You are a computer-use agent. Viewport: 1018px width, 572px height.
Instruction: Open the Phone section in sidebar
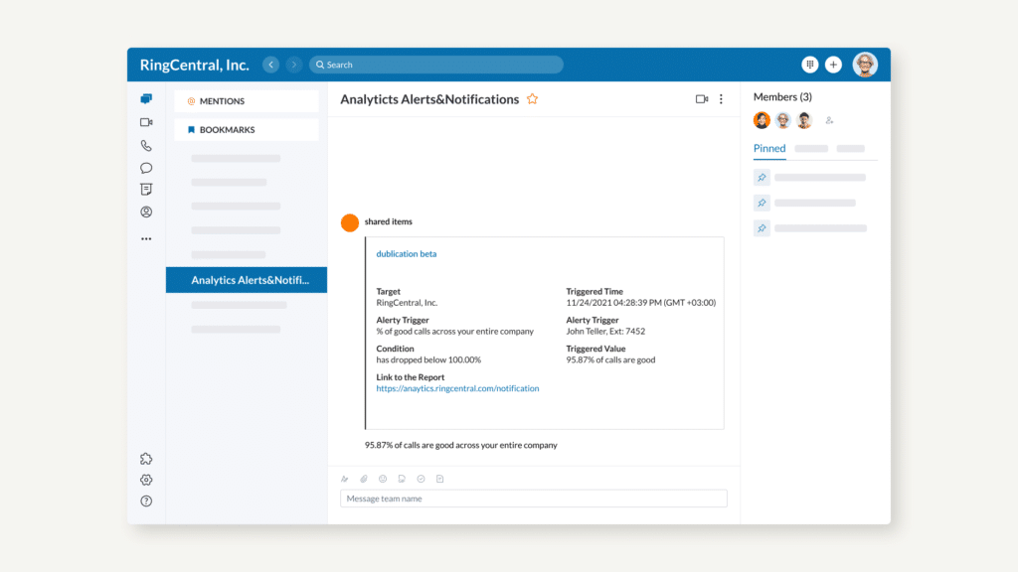(146, 145)
